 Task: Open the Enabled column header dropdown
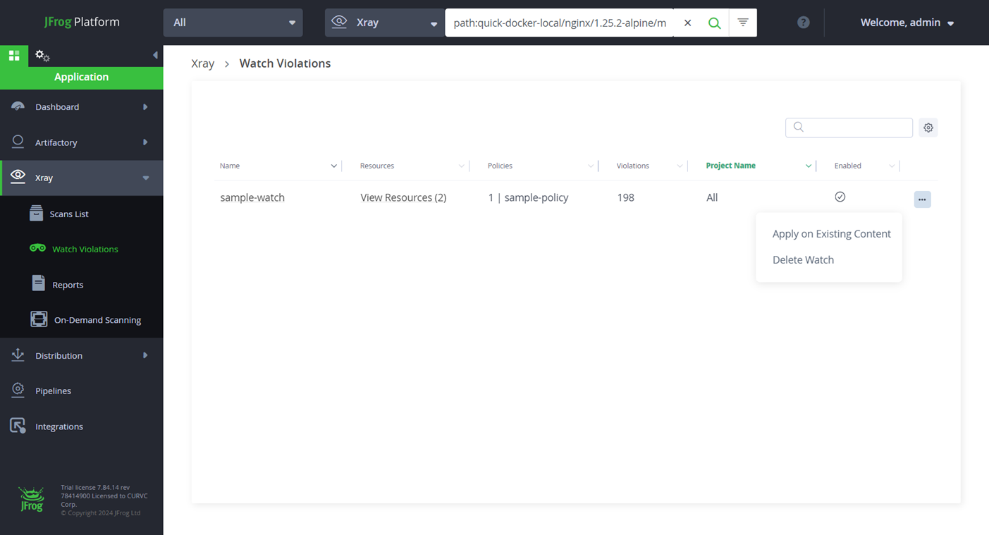[892, 166]
